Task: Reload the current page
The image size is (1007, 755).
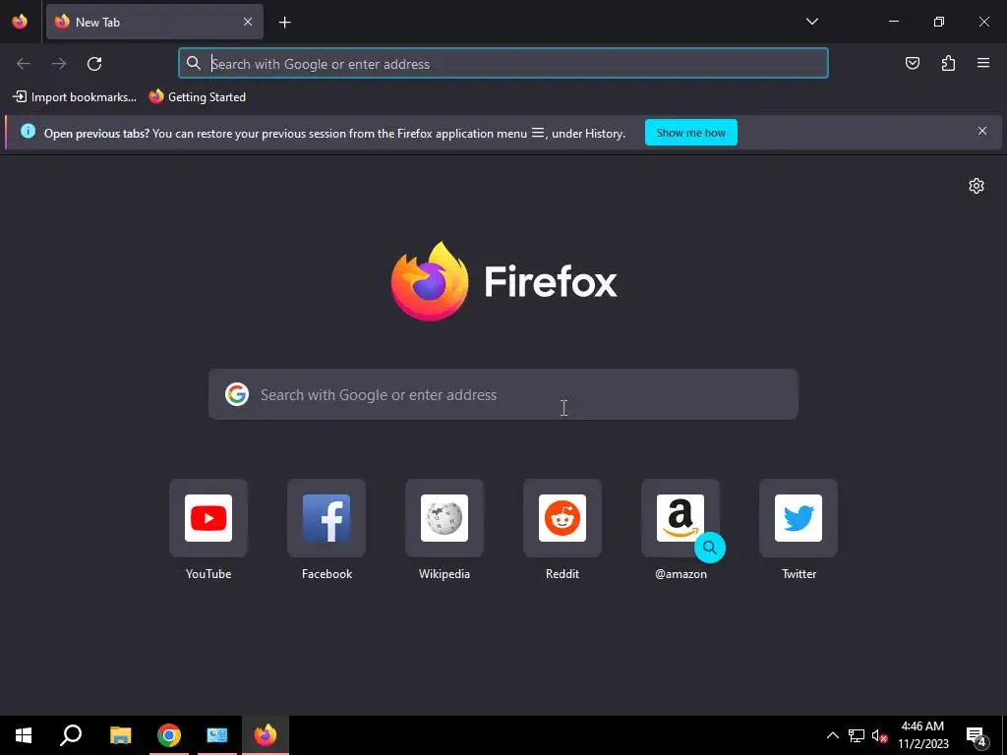Action: (x=94, y=64)
